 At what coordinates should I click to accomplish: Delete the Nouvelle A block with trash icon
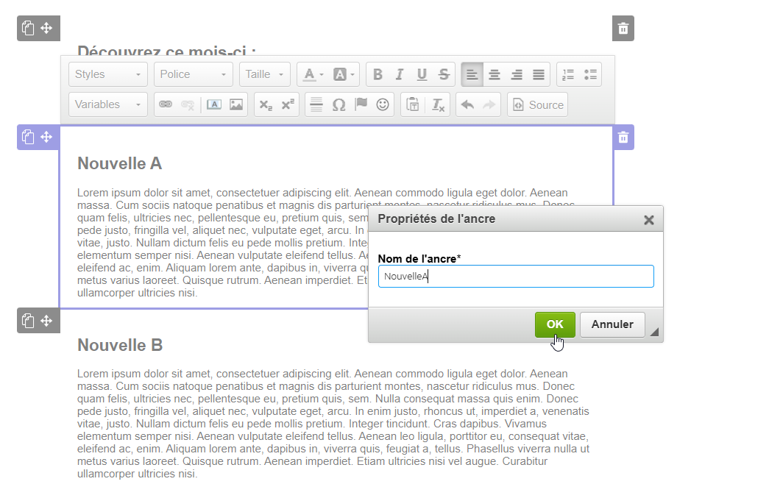[x=623, y=138]
